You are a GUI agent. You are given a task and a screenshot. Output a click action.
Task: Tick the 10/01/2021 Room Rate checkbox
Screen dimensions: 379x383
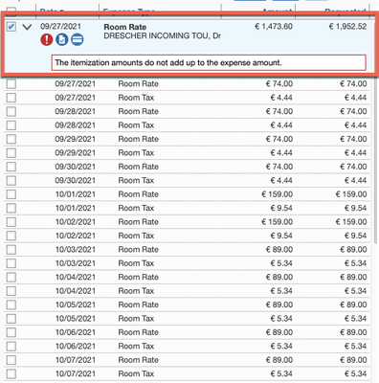[11, 194]
